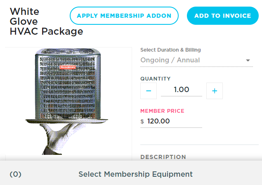
Task: Click the White Glove HVAC Package title
Action: point(46,21)
